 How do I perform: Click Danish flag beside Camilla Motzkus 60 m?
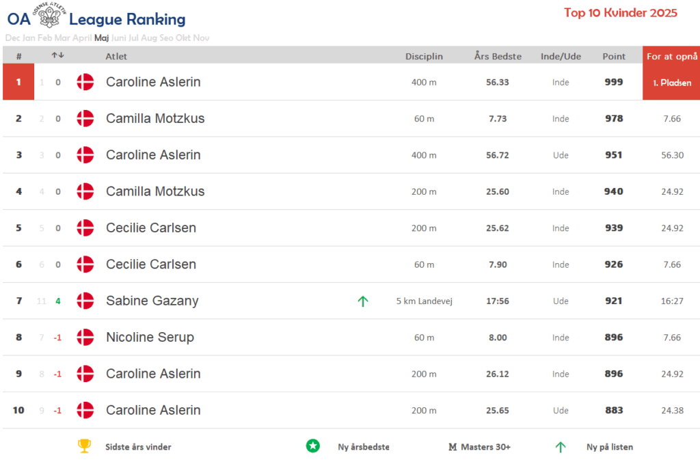(85, 119)
